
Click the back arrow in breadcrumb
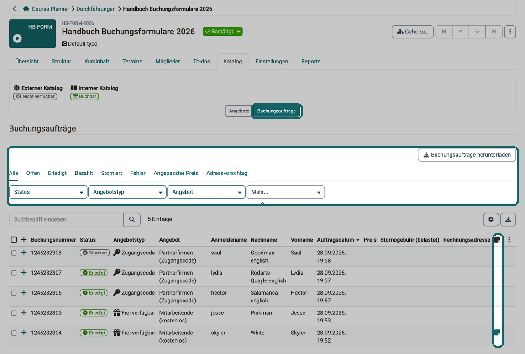pos(15,9)
